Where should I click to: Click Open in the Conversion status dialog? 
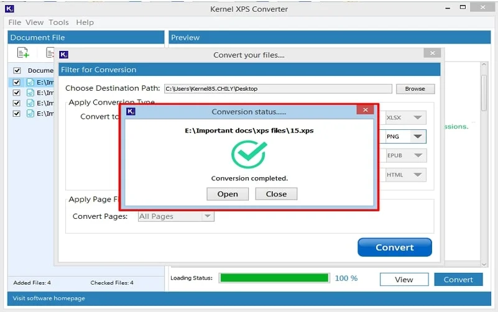(x=228, y=194)
